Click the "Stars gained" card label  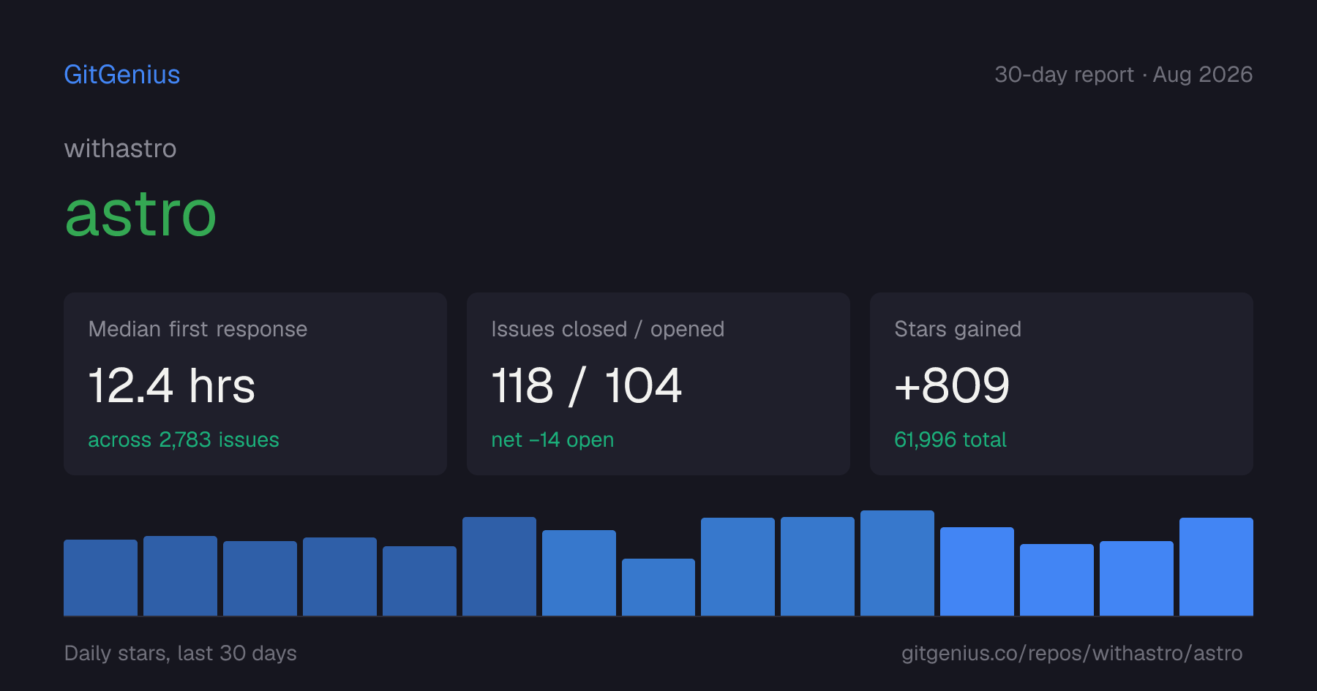pos(958,329)
